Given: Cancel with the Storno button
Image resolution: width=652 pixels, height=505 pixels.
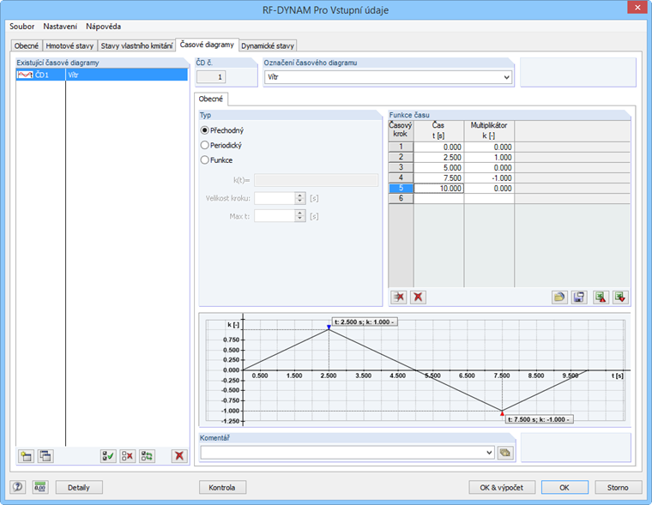Looking at the screenshot, I should [x=618, y=487].
